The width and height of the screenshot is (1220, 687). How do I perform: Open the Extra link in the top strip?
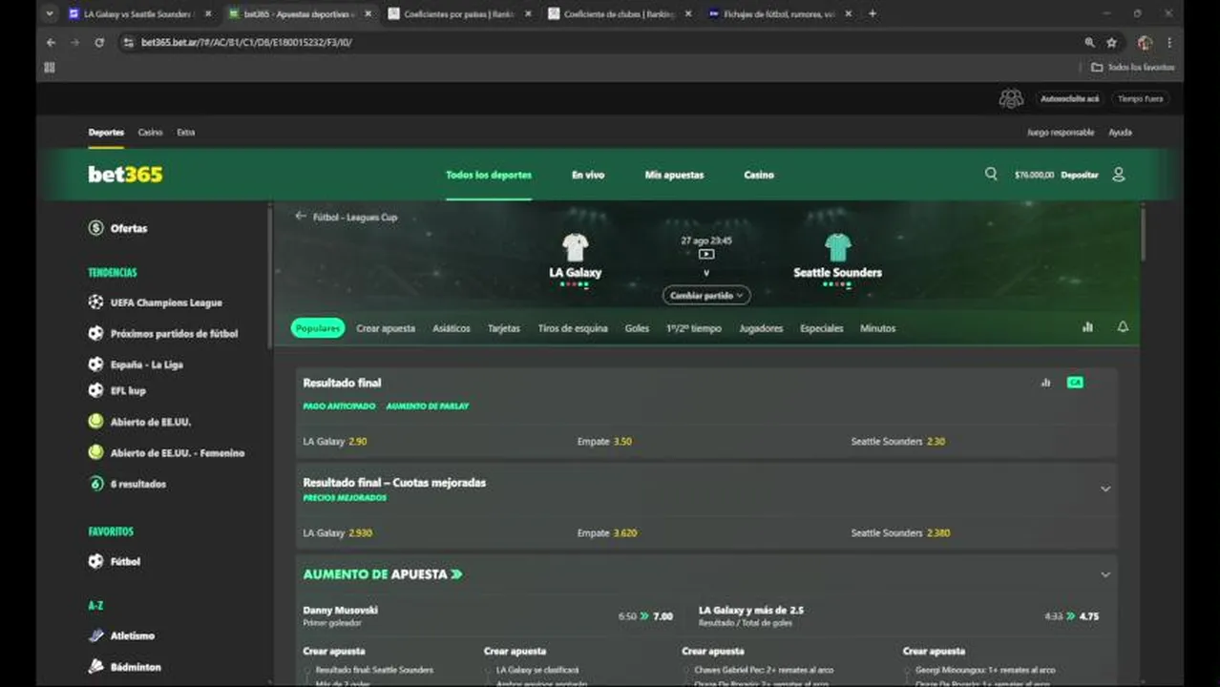pos(186,133)
